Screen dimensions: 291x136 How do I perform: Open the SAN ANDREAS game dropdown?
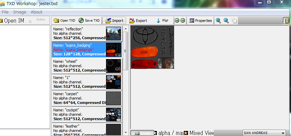pyautogui.click(x=264, y=133)
